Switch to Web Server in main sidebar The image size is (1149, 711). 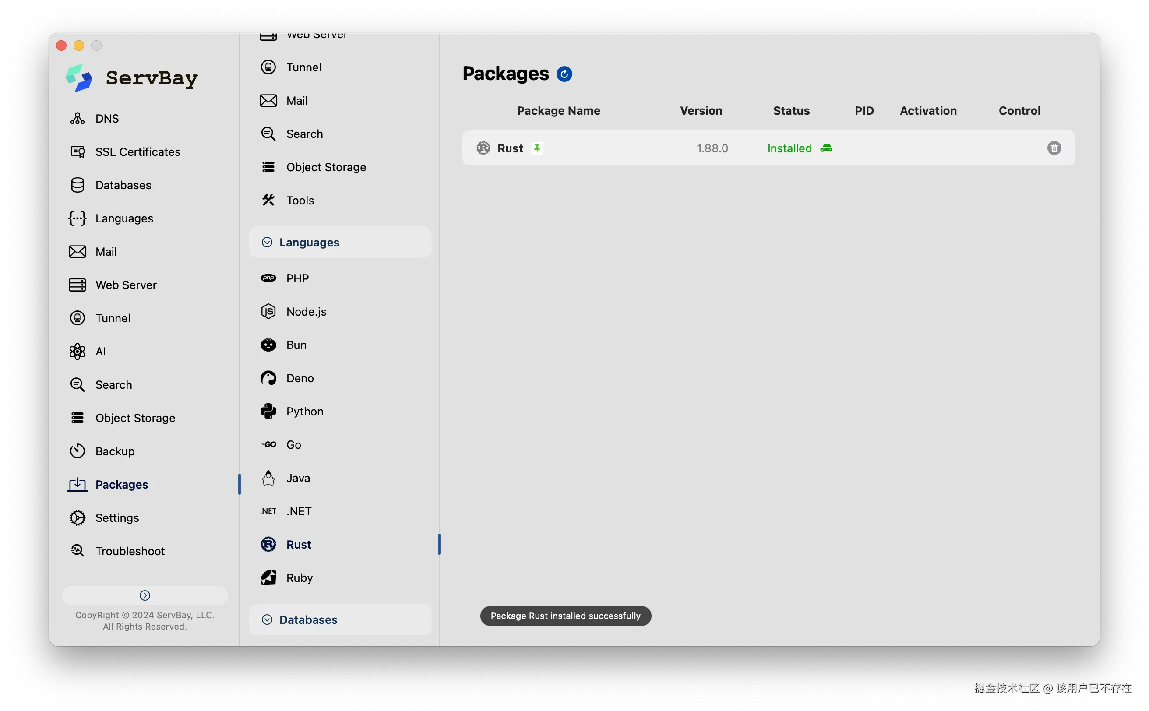[x=126, y=285]
